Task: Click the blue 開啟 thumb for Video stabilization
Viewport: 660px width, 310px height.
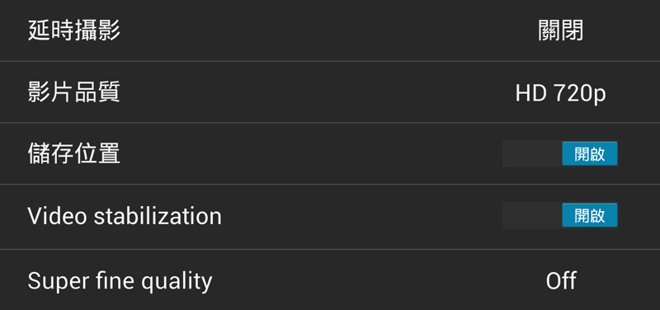Action: pos(590,215)
